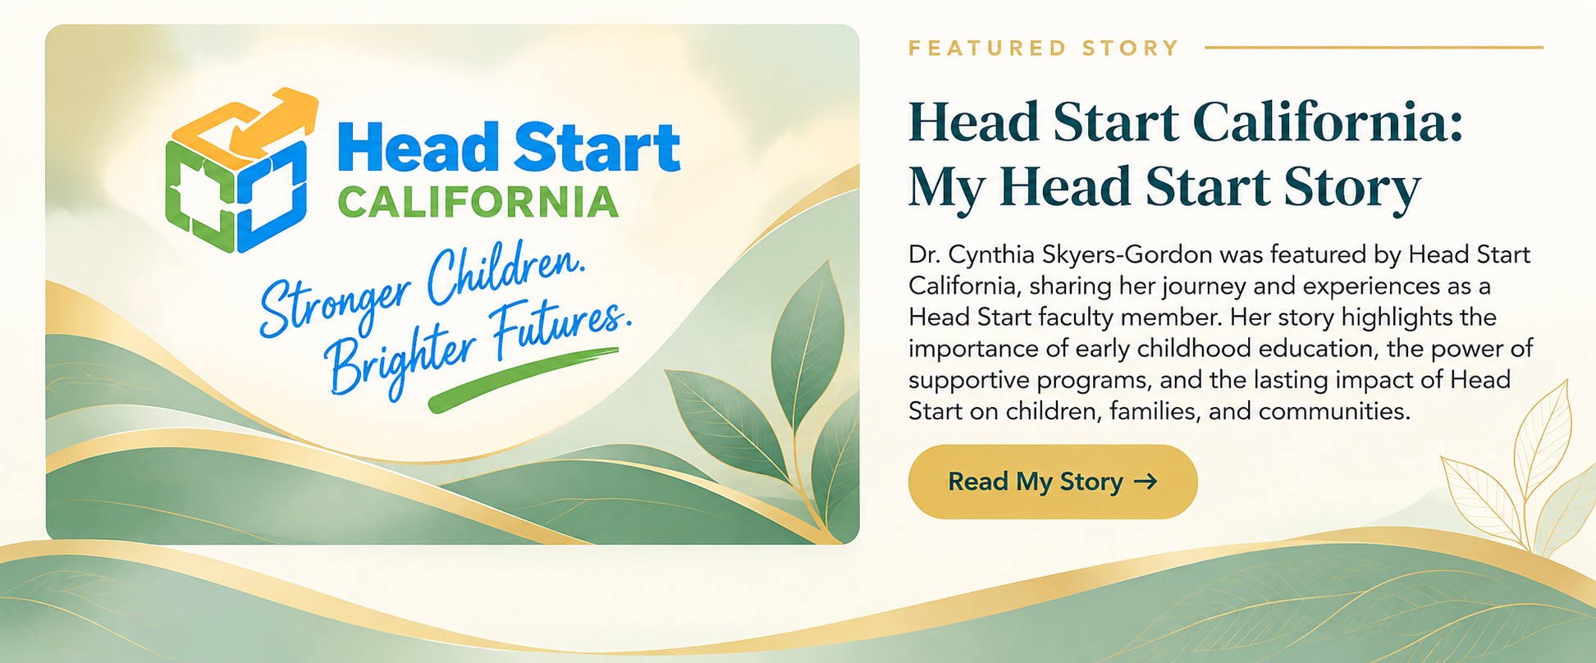
Task: Click the green brushstroke under the tagline
Action: click(x=524, y=380)
